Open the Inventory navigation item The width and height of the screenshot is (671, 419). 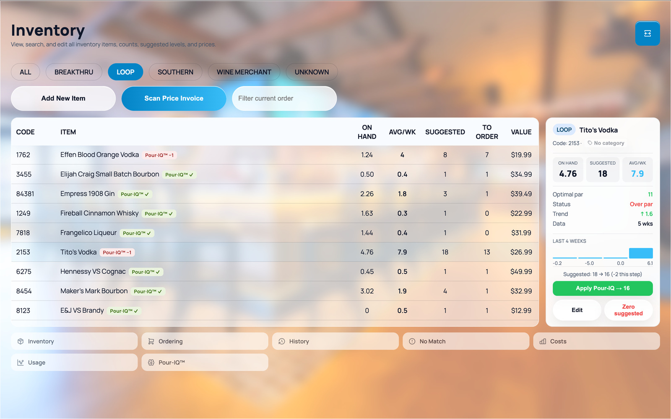tap(74, 342)
